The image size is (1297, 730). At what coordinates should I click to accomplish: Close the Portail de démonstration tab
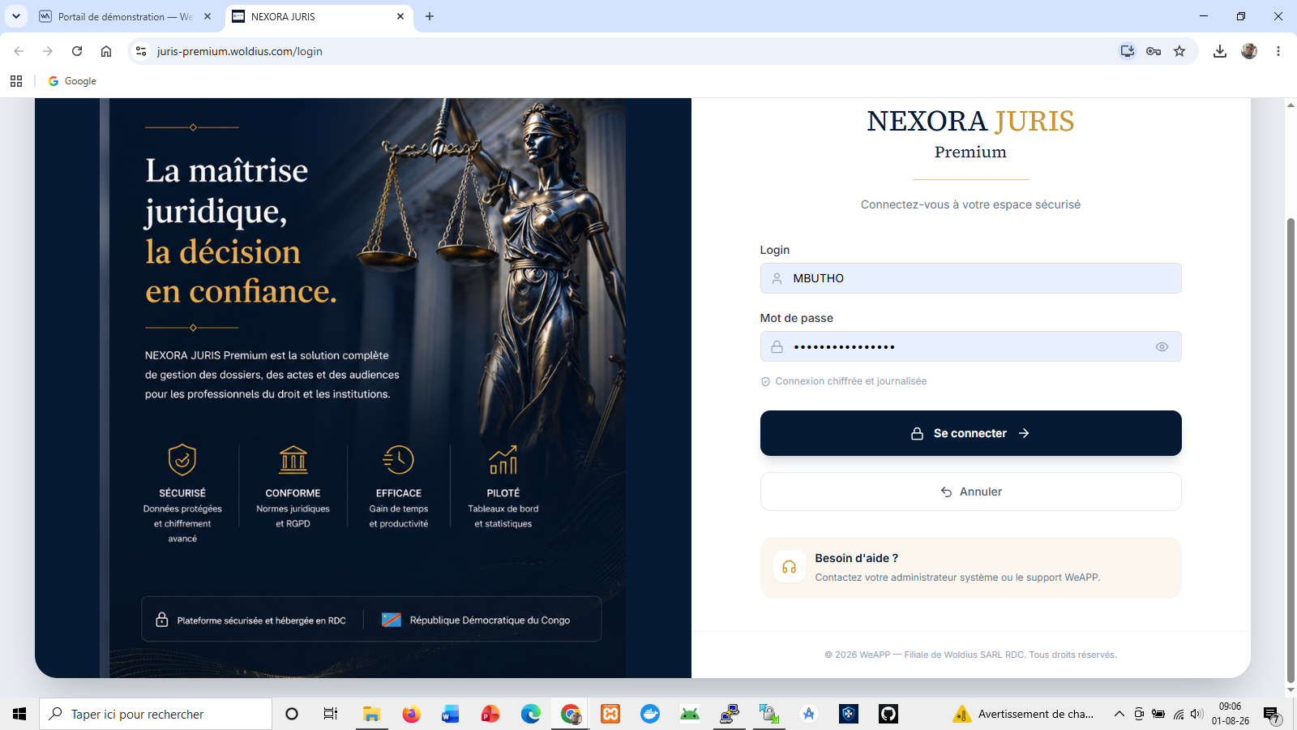tap(208, 16)
